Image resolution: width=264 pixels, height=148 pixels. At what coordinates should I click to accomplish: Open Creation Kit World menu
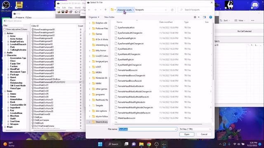(78, 7)
